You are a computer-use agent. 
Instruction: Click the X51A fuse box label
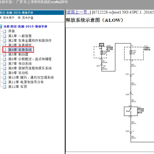click(147, 48)
